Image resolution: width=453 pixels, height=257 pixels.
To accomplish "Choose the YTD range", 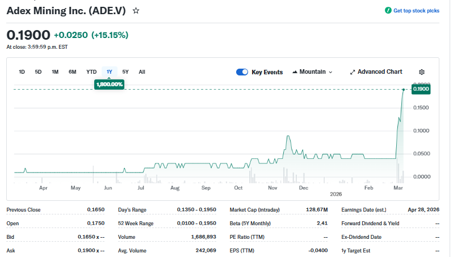I will click(91, 72).
